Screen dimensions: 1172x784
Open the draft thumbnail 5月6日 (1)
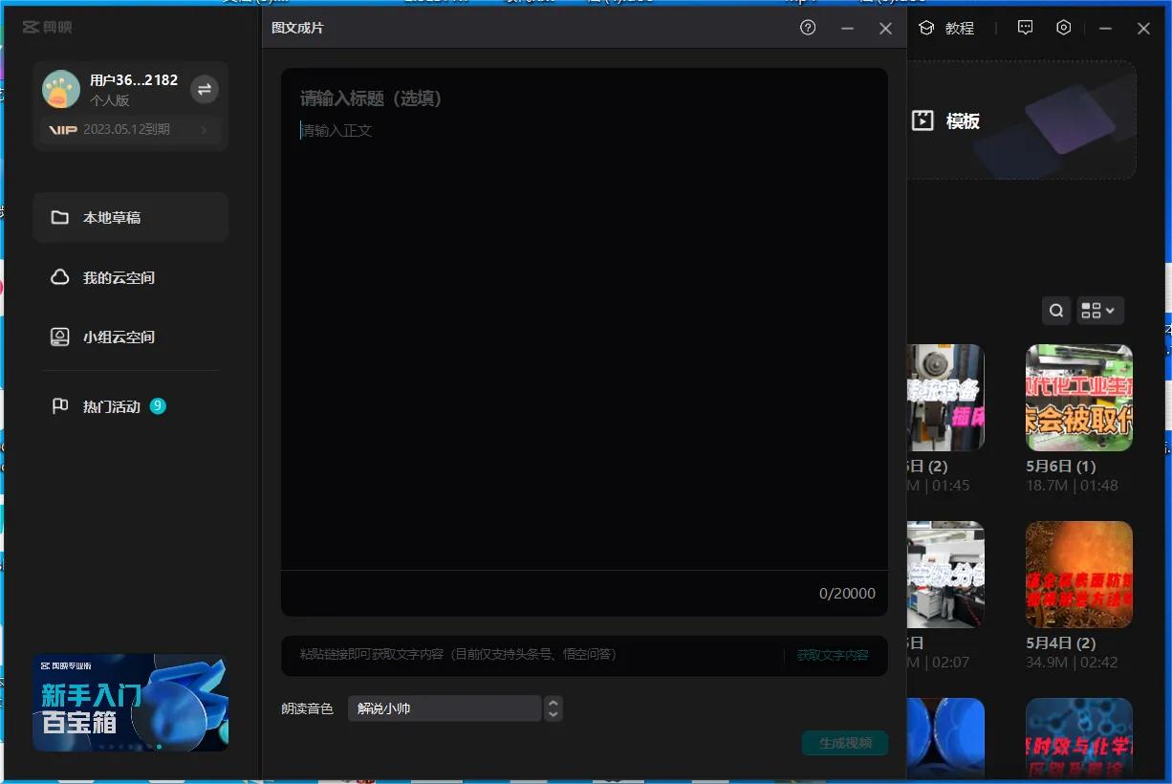click(x=1079, y=398)
